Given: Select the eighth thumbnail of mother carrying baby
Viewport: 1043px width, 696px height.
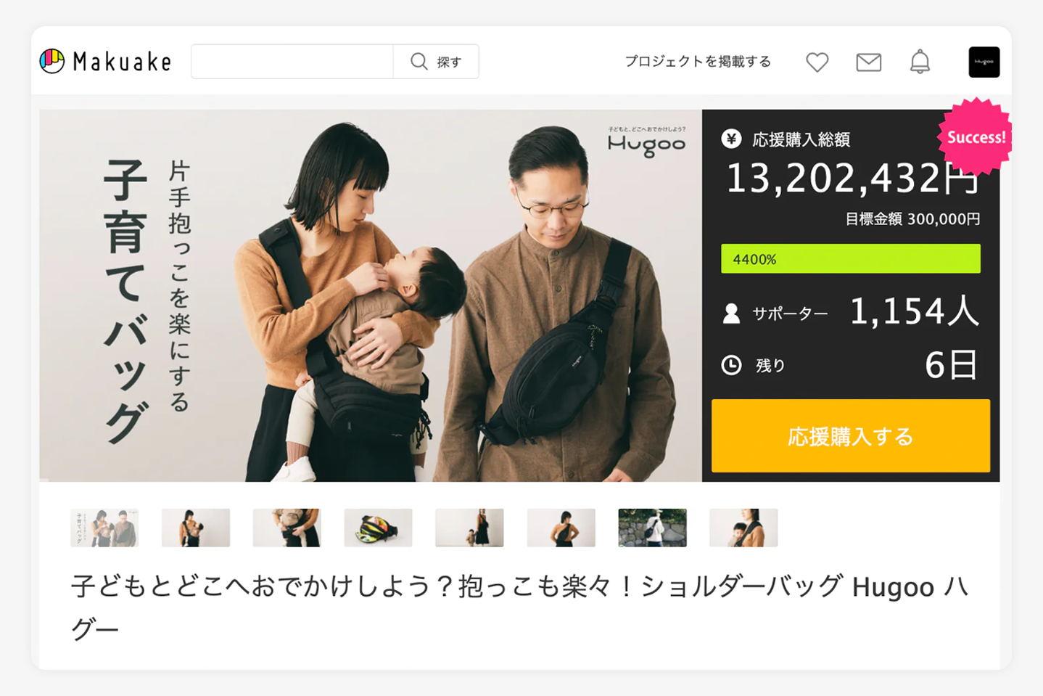Looking at the screenshot, I should tap(743, 528).
